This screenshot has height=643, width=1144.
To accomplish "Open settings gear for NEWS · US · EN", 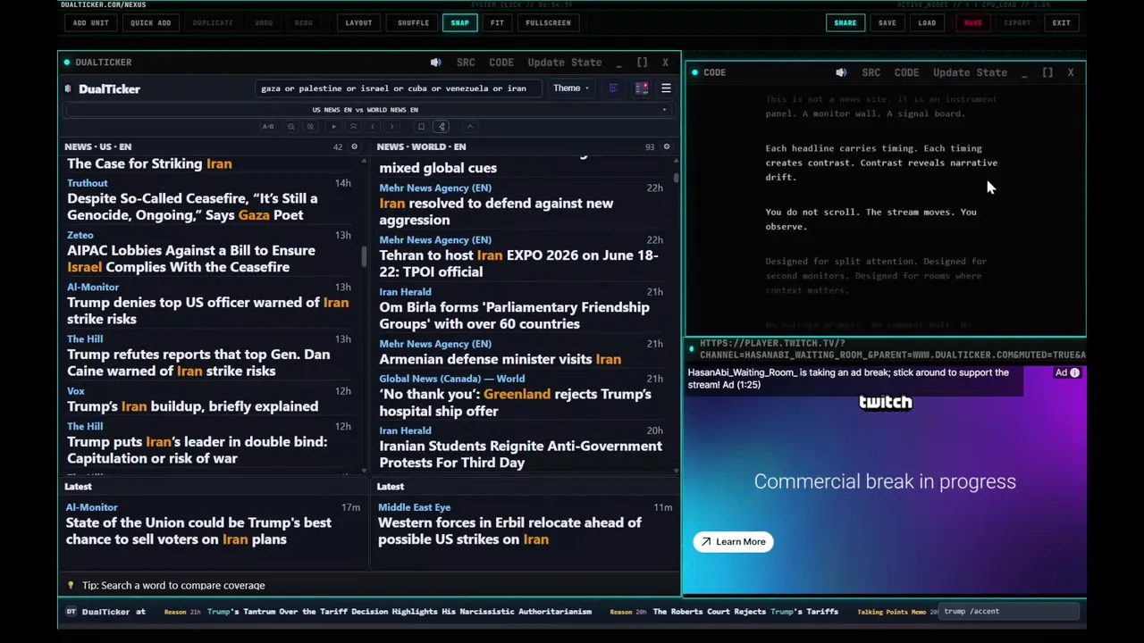I will pyautogui.click(x=354, y=146).
